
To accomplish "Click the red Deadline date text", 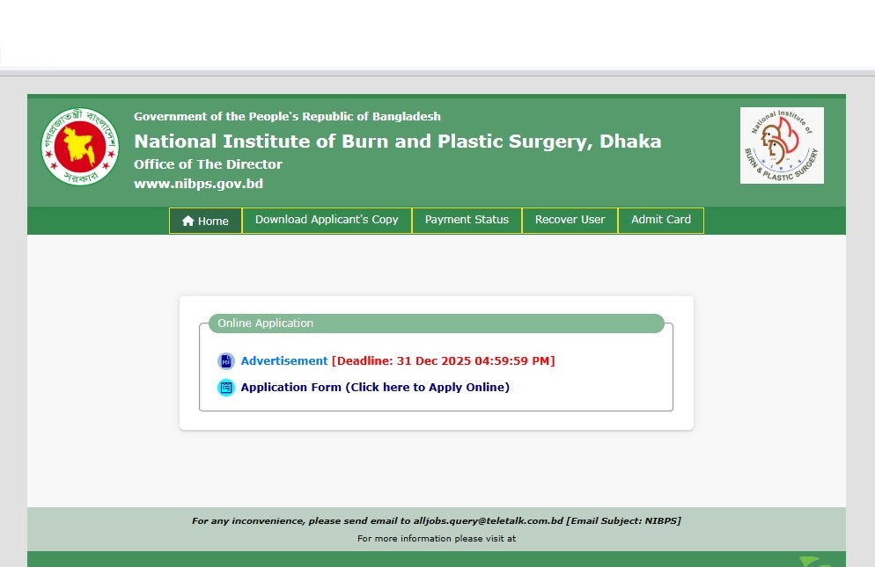I will tap(443, 361).
